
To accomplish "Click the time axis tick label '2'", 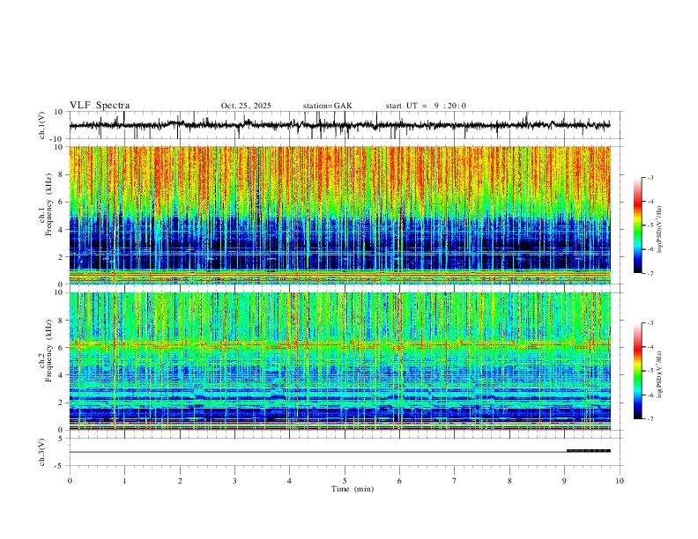I will click(x=180, y=481).
